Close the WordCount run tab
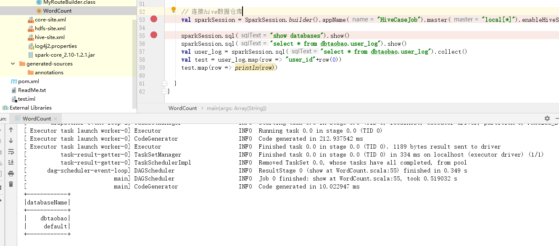The width and height of the screenshot is (559, 246). click(x=55, y=119)
